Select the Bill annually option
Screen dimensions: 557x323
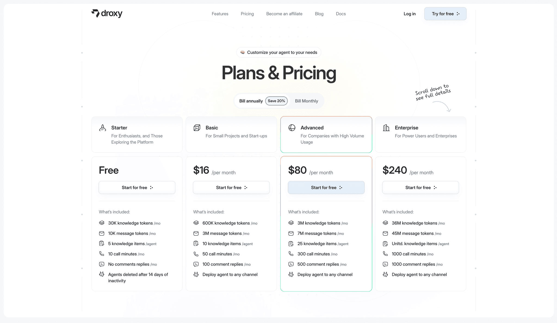(251, 101)
